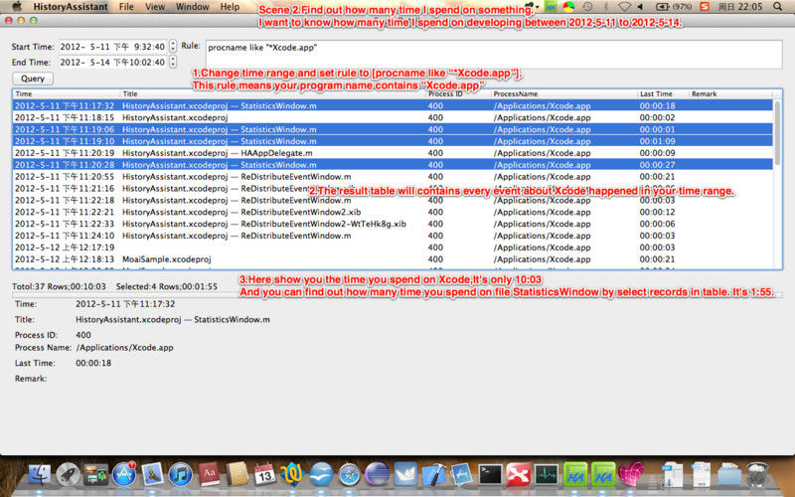Launch Xcode hammer icon in dock
Image resolution: width=795 pixels, height=497 pixels.
(433, 475)
